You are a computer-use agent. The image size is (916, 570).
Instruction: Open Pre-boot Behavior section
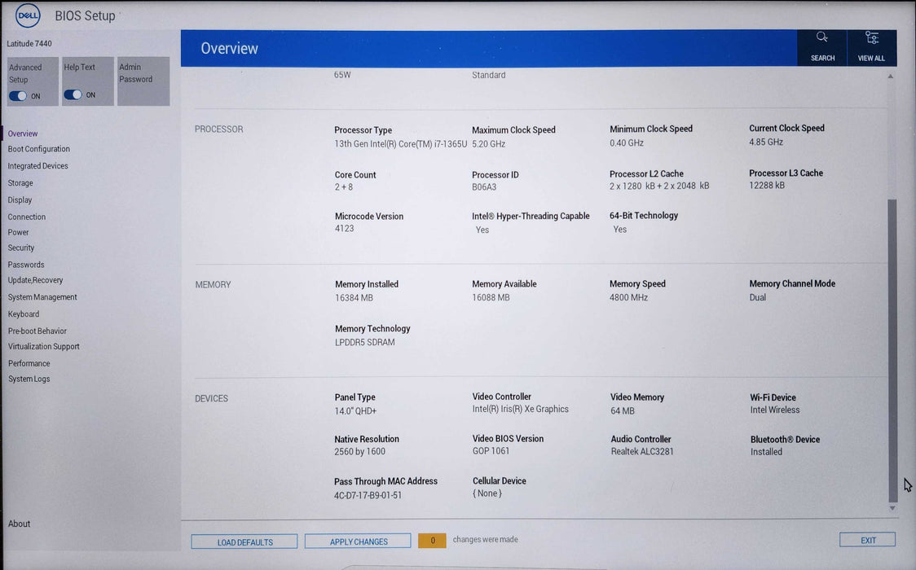click(37, 331)
